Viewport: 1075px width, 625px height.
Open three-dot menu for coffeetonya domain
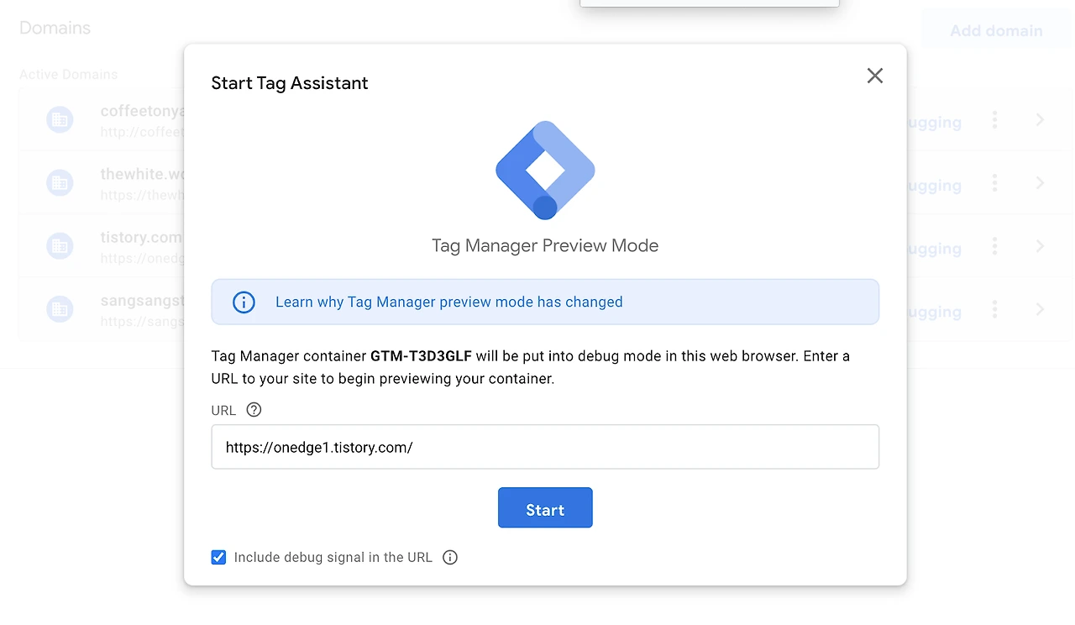(994, 120)
